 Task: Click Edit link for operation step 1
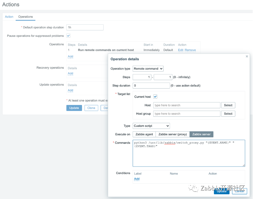(181, 50)
